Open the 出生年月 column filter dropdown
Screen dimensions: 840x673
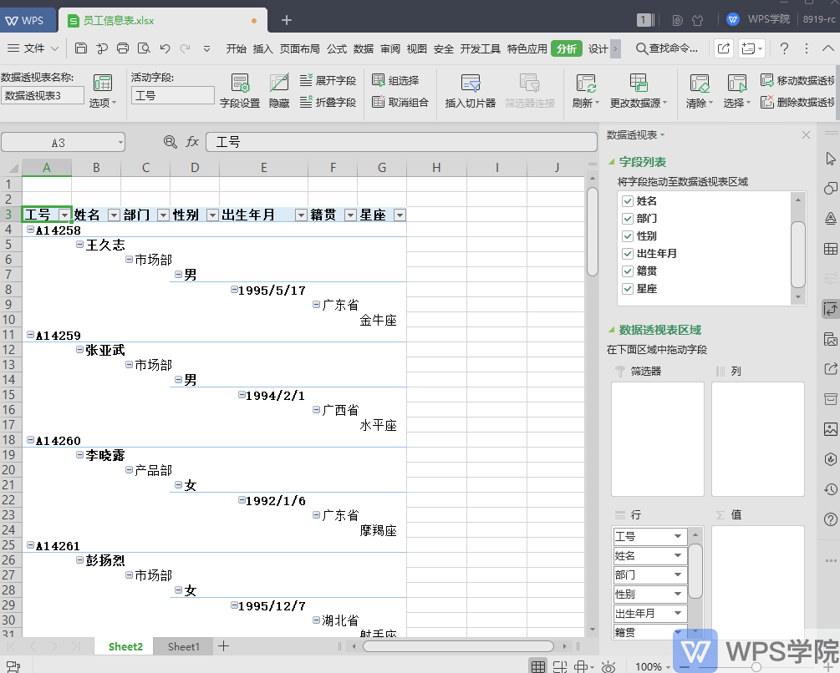tap(301, 215)
